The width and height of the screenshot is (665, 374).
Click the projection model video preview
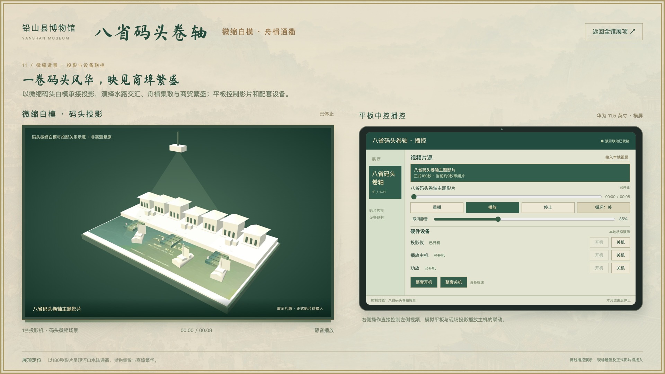178,222
